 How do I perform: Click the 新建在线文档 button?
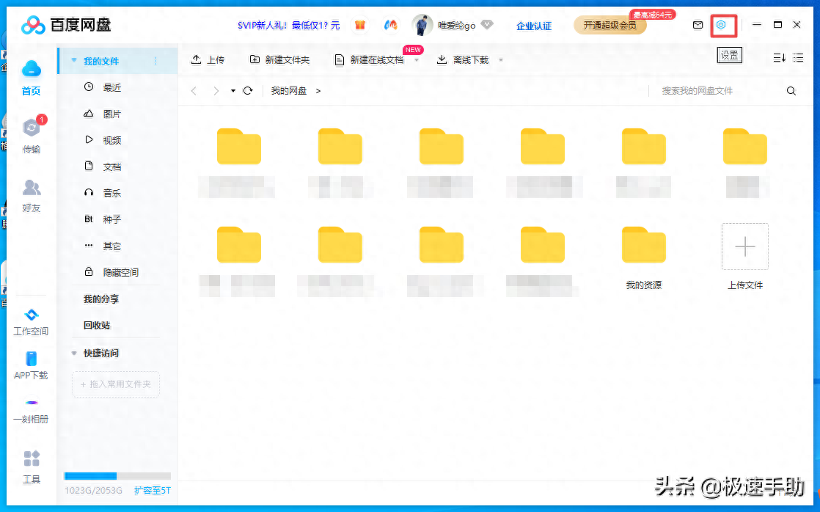point(369,59)
